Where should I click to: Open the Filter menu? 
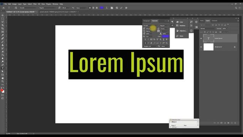click(35, 4)
